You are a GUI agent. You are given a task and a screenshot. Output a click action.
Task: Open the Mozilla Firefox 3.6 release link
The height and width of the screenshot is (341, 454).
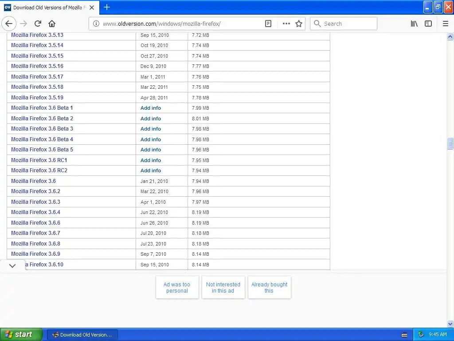(33, 181)
